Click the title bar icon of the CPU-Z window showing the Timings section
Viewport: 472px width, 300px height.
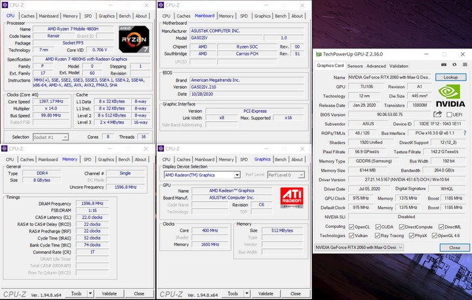[x=5, y=149]
